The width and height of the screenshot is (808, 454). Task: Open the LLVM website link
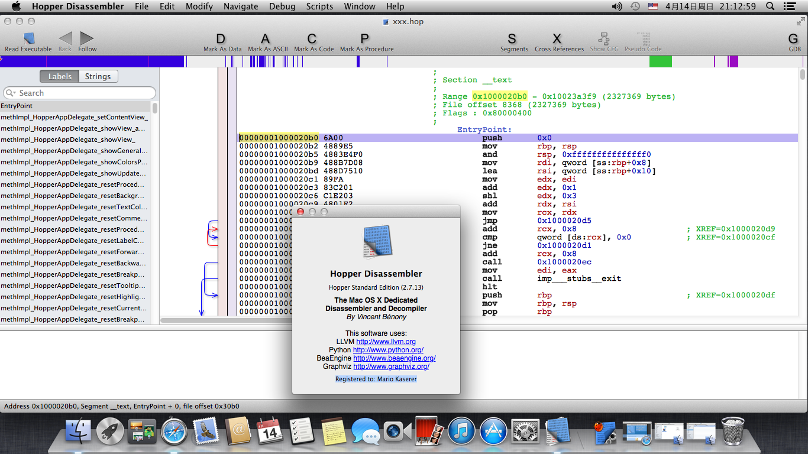pos(386,342)
